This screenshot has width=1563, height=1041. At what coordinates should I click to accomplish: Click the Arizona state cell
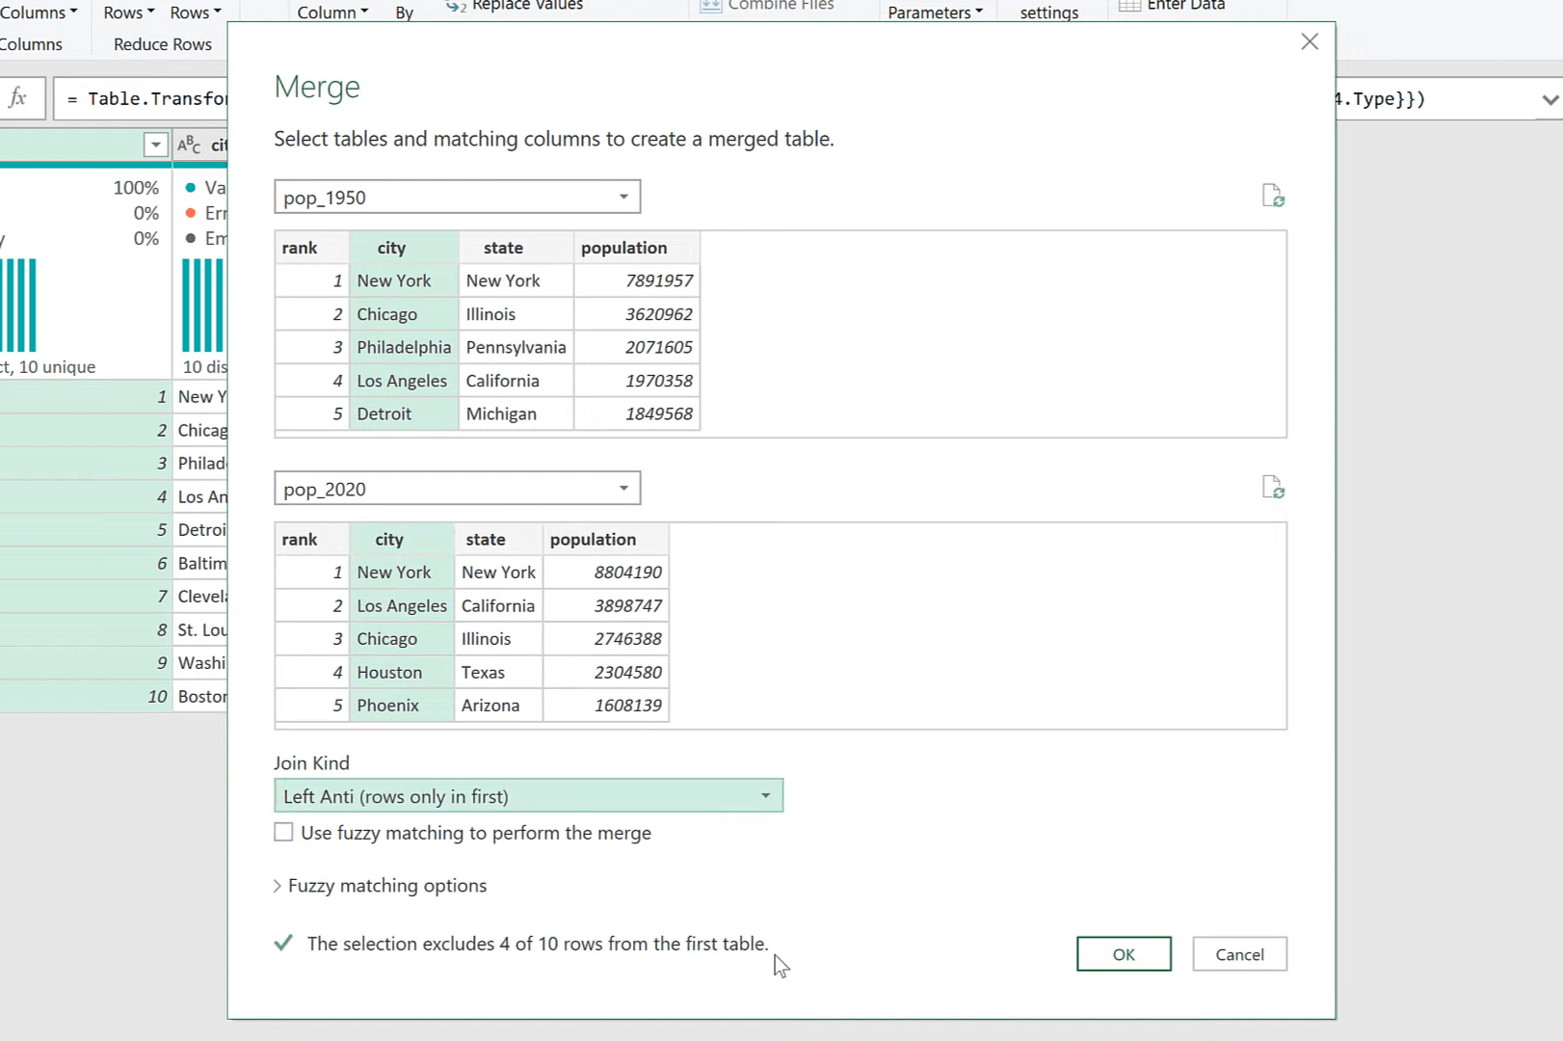tap(497, 706)
